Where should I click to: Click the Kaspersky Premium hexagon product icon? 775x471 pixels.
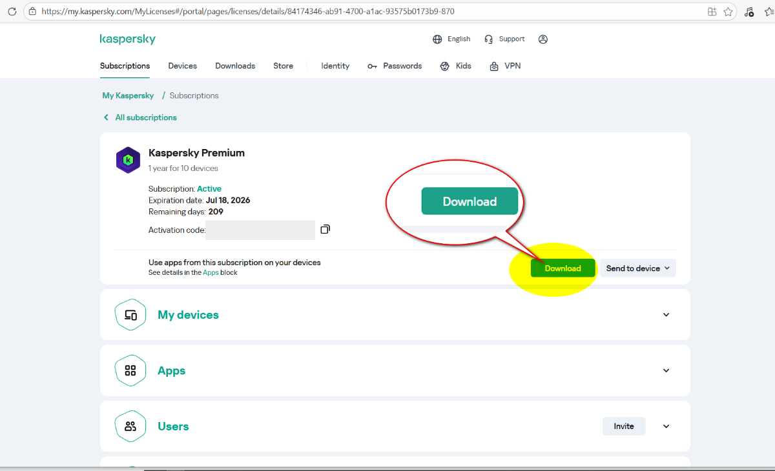pyautogui.click(x=128, y=160)
